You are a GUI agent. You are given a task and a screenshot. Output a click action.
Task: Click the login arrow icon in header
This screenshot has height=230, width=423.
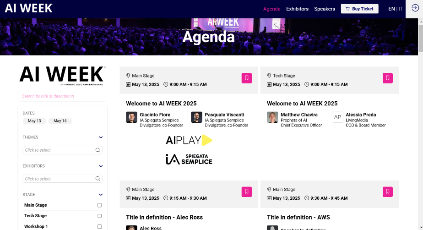415,8
